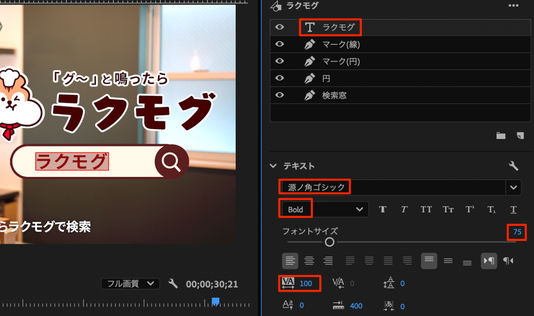The image size is (534, 316).
Task: Toggle visibility of マーク(線) layer
Action: pos(280,44)
